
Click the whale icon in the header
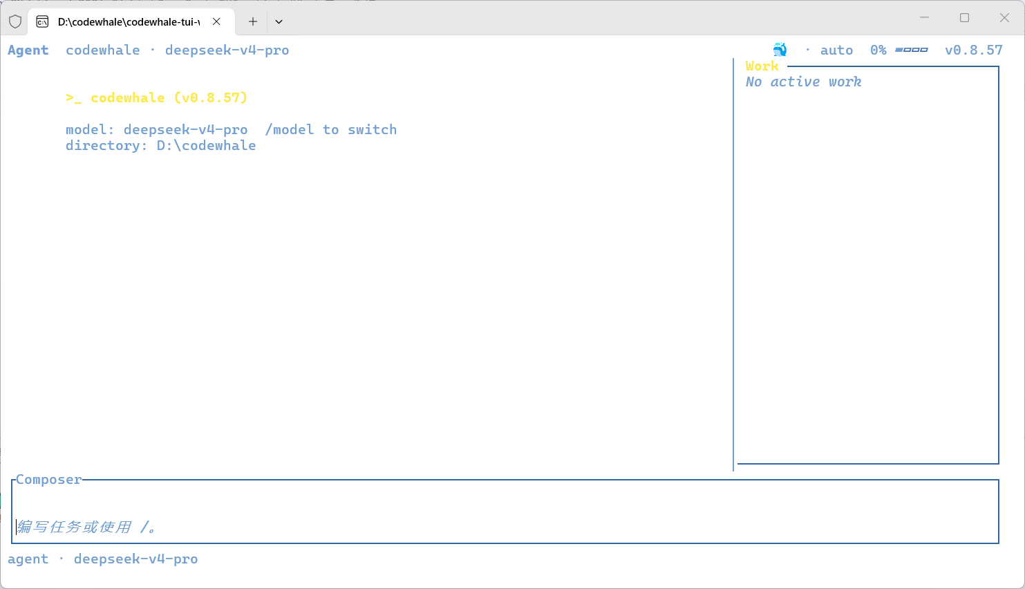780,50
